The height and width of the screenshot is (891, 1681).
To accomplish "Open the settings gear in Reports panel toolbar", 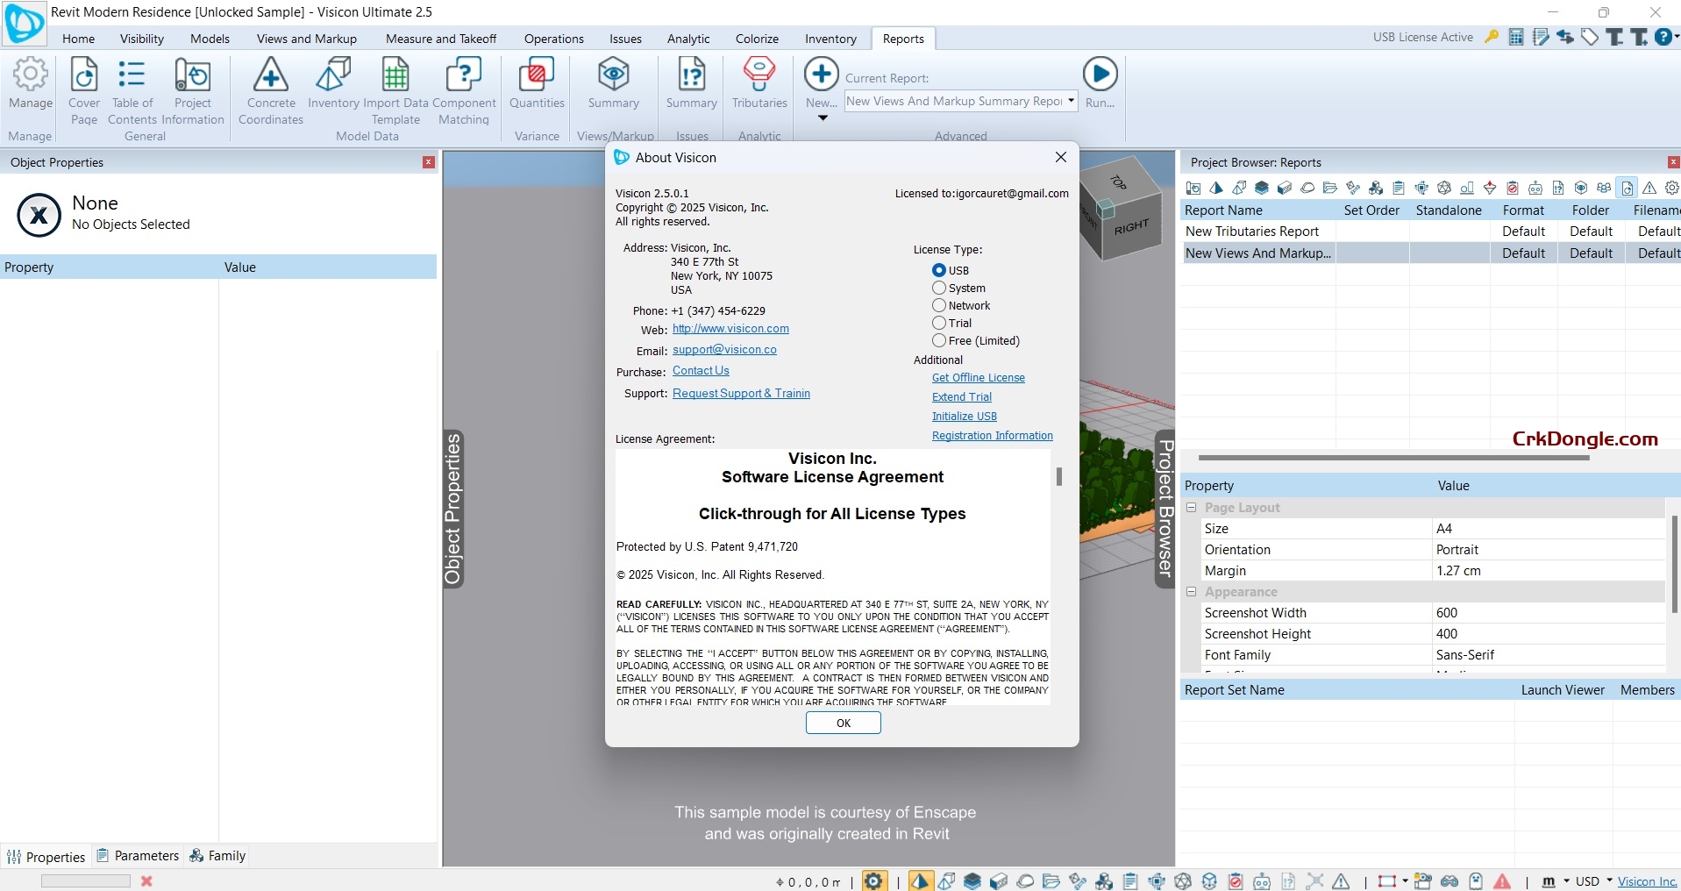I will (1671, 188).
